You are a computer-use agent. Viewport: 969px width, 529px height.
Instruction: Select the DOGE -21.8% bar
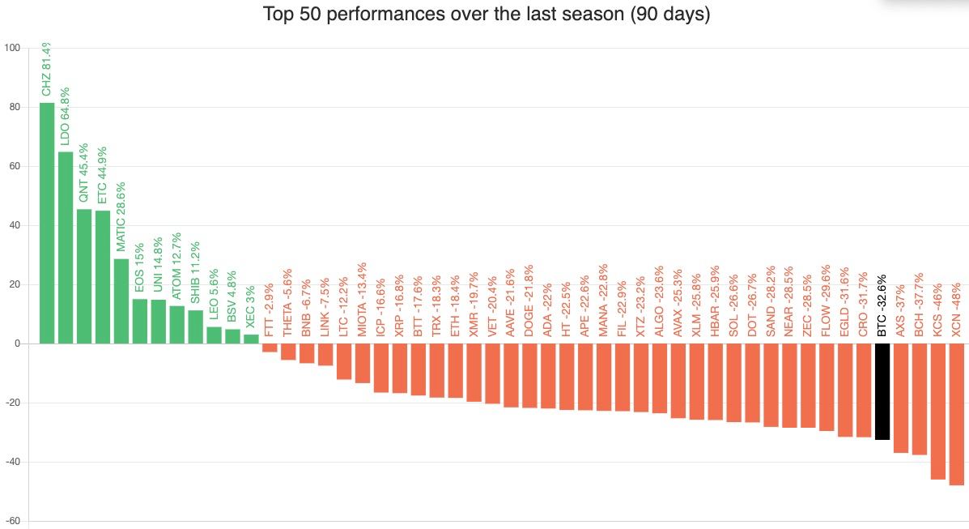tap(529, 375)
